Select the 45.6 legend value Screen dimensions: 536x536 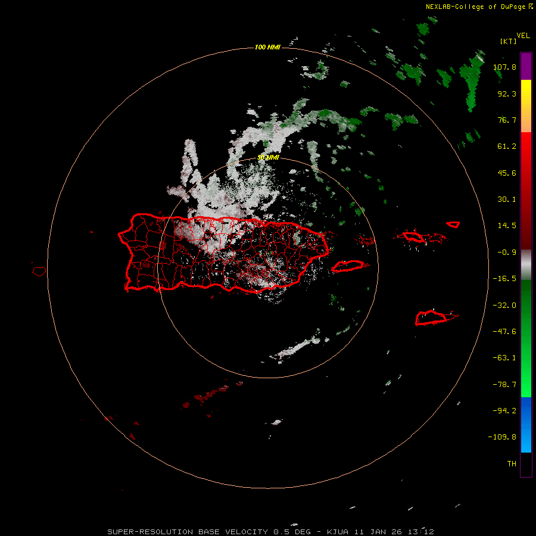point(507,173)
